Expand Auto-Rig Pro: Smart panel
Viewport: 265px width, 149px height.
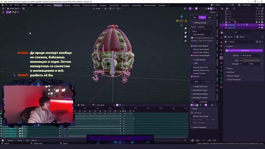(x=200, y=90)
